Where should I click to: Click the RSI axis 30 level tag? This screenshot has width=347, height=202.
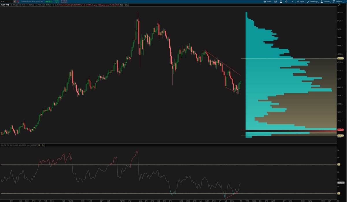pos(339,193)
